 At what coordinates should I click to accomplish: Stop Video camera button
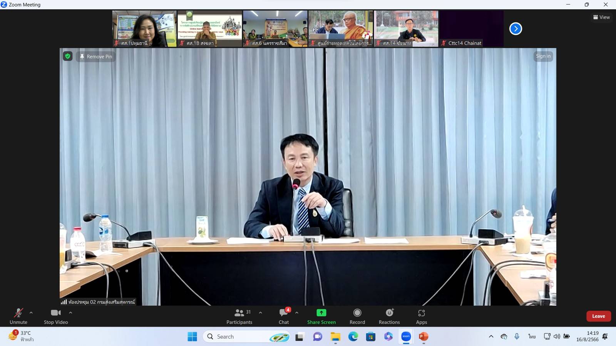tap(56, 316)
